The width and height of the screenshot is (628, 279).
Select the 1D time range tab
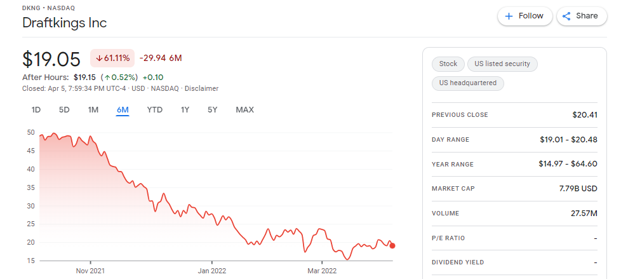pyautogui.click(x=36, y=110)
